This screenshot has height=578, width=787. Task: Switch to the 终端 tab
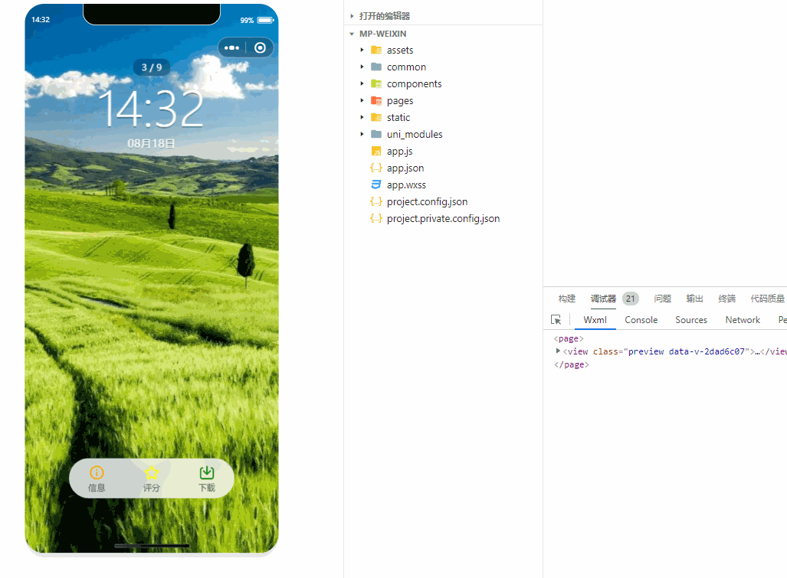pos(726,299)
